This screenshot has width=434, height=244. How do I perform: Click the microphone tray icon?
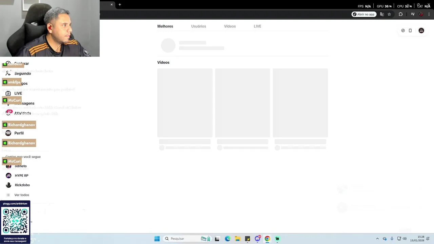[x=392, y=239]
